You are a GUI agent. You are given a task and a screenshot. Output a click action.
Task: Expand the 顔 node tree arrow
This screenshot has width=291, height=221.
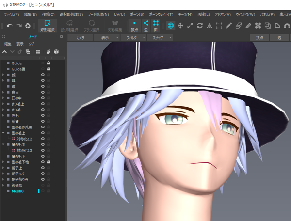point(3,75)
